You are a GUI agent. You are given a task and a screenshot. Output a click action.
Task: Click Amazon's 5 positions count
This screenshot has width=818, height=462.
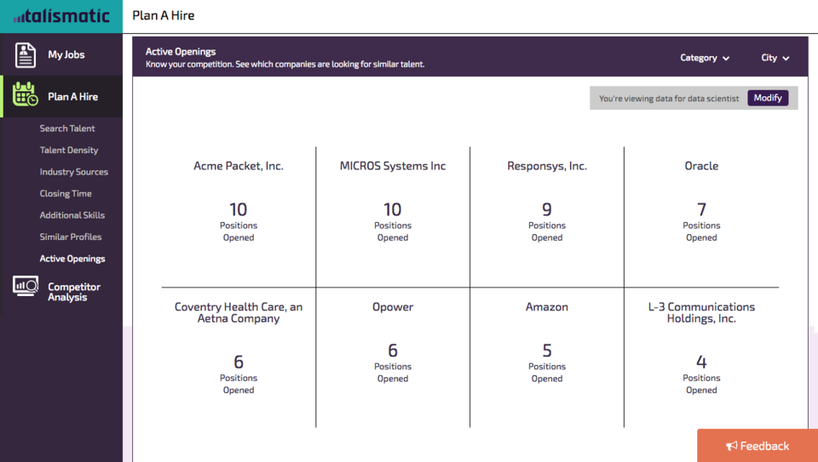tap(547, 351)
